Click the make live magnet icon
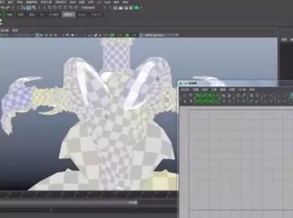Screen dimensions: 293x218 click(77, 8)
